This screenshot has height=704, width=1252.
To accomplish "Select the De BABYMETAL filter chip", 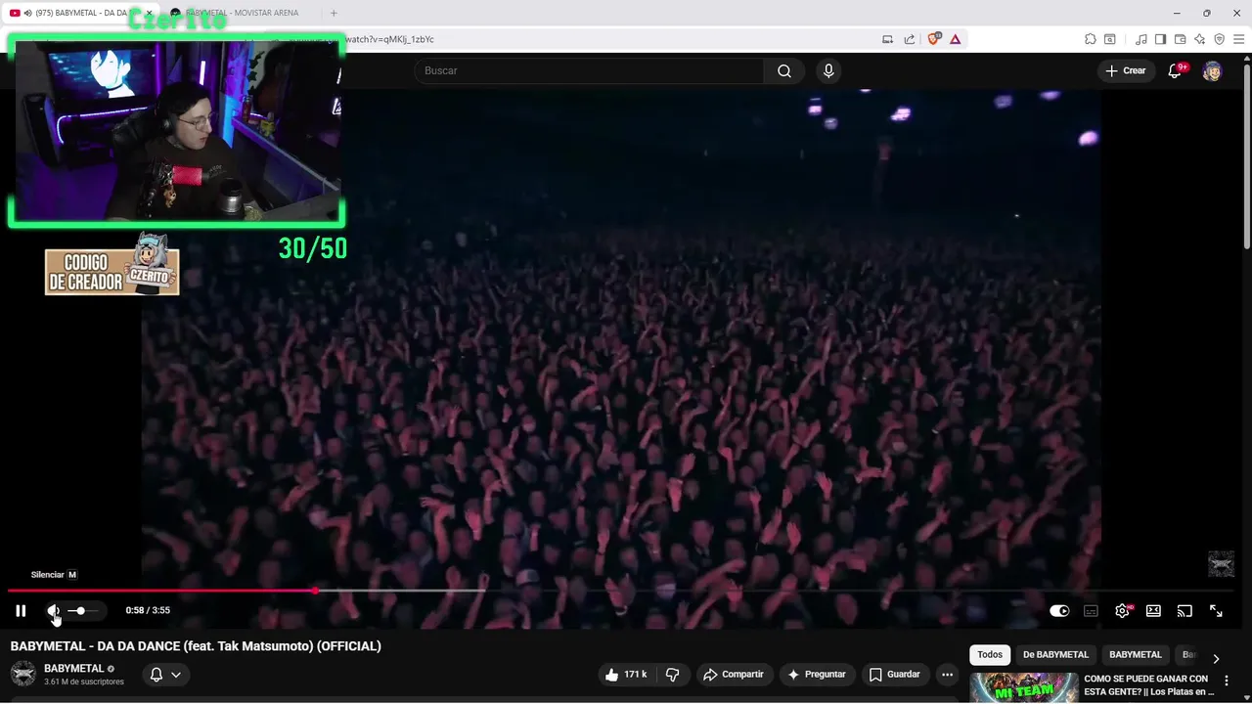I will pyautogui.click(x=1055, y=655).
